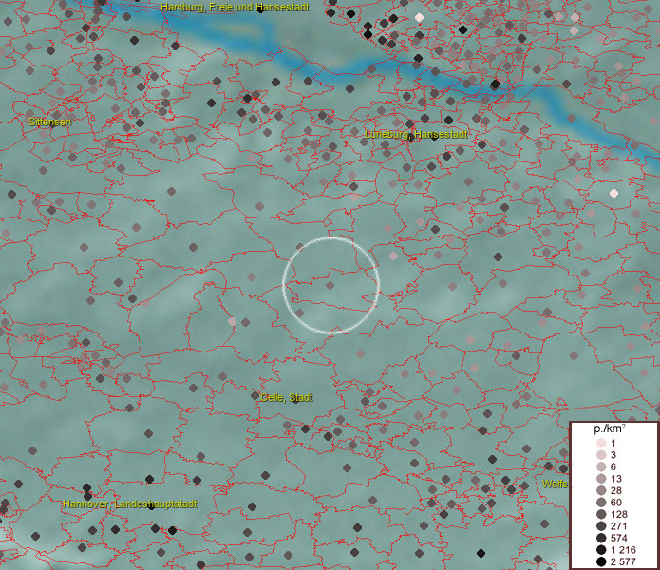
Task: Click the legend swatch for 128
Action: [x=601, y=514]
